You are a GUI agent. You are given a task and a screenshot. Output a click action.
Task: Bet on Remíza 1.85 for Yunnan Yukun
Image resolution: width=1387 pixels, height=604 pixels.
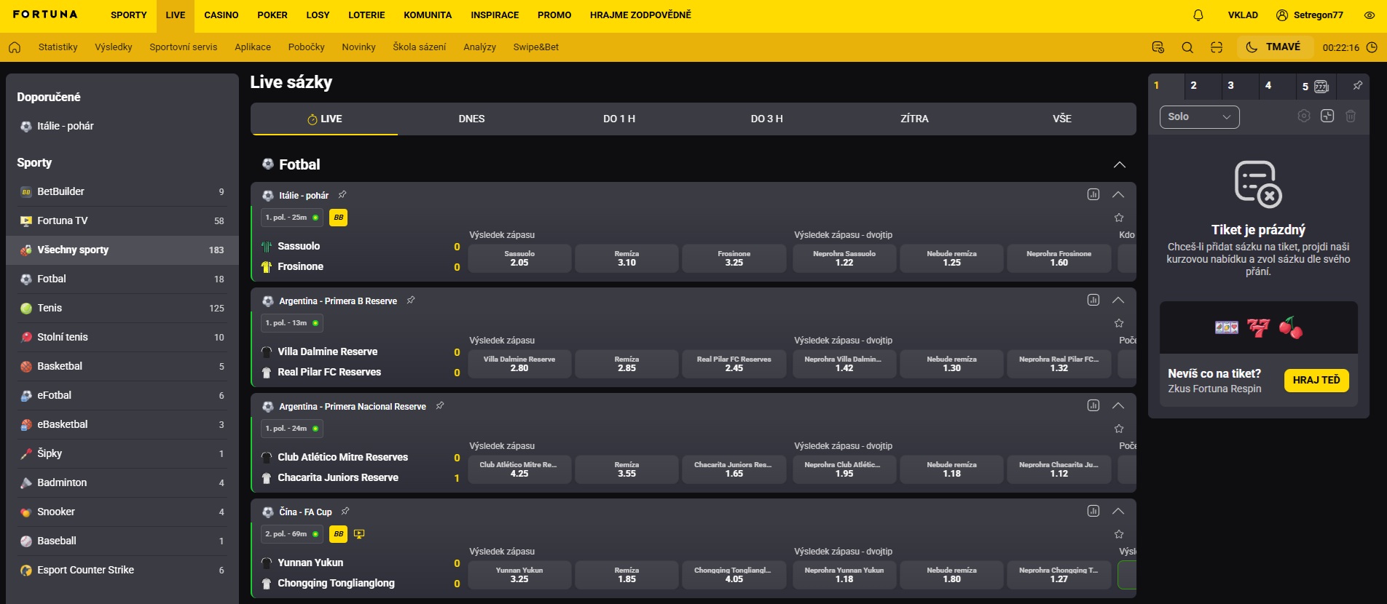(x=626, y=575)
